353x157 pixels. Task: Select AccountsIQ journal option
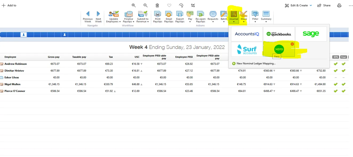(247, 34)
